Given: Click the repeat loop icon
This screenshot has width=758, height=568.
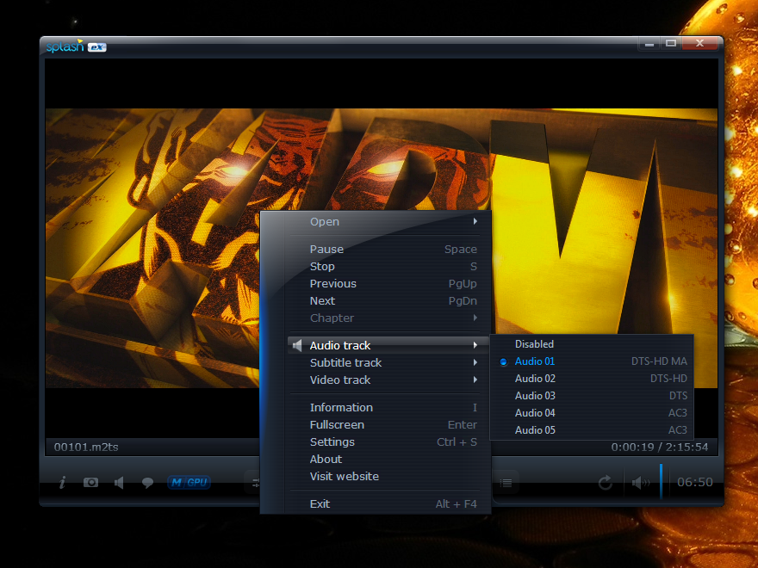Looking at the screenshot, I should tap(606, 482).
